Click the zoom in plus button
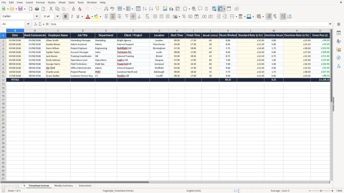344x193 pixels. point(333,191)
